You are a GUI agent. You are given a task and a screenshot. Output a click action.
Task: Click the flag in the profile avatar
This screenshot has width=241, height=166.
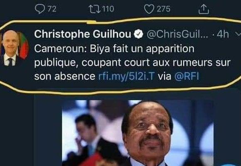coord(23,46)
